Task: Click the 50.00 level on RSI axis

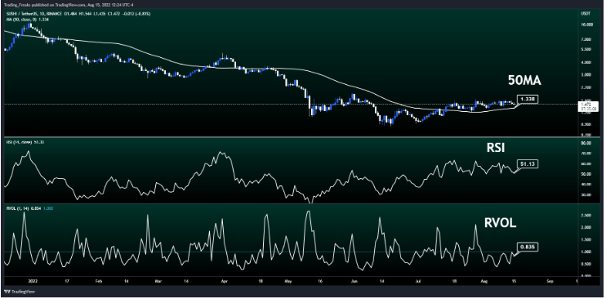Action: pyautogui.click(x=585, y=174)
